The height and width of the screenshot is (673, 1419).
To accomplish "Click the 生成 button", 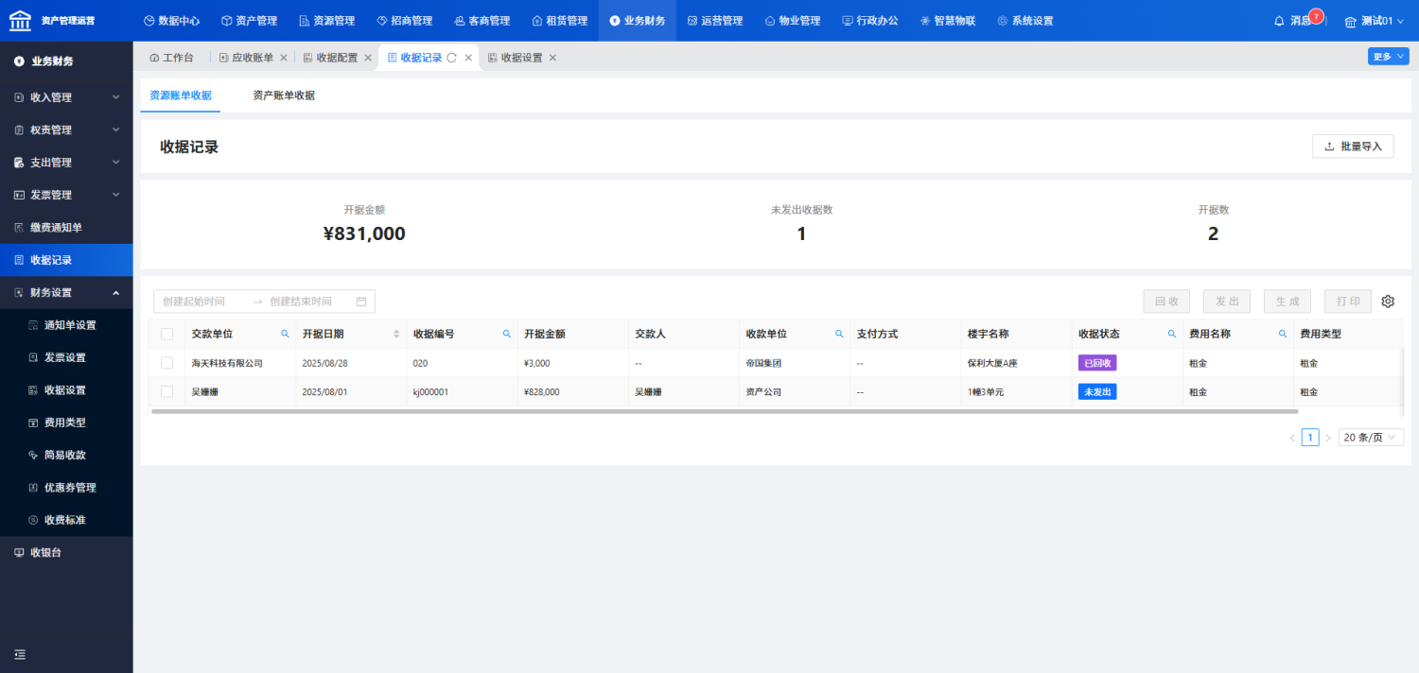I will 1288,302.
